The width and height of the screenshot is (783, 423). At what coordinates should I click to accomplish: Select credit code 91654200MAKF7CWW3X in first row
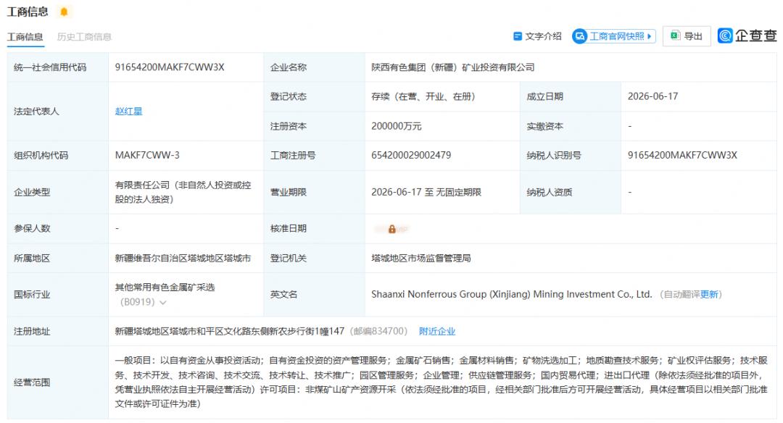pyautogui.click(x=170, y=67)
